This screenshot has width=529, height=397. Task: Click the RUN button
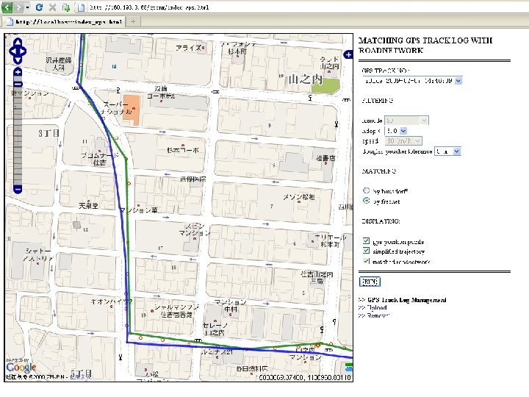click(x=370, y=282)
